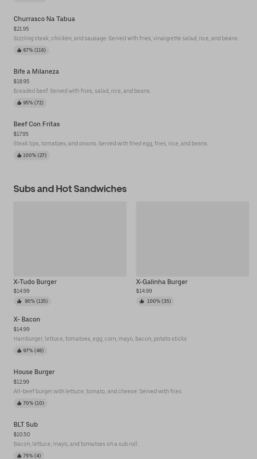Select the X- Bacon item title
This screenshot has height=459, width=257.
tap(27, 319)
